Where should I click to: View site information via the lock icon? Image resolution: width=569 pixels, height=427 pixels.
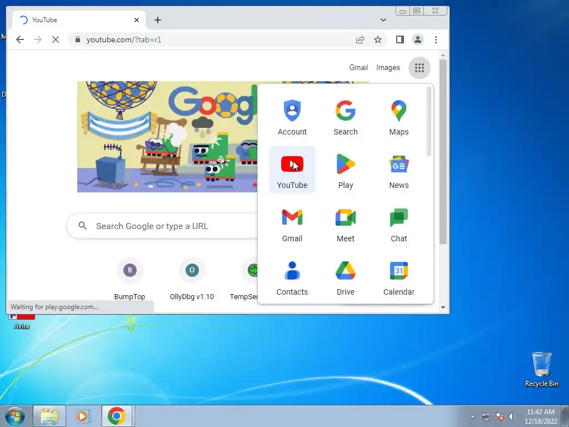(77, 39)
